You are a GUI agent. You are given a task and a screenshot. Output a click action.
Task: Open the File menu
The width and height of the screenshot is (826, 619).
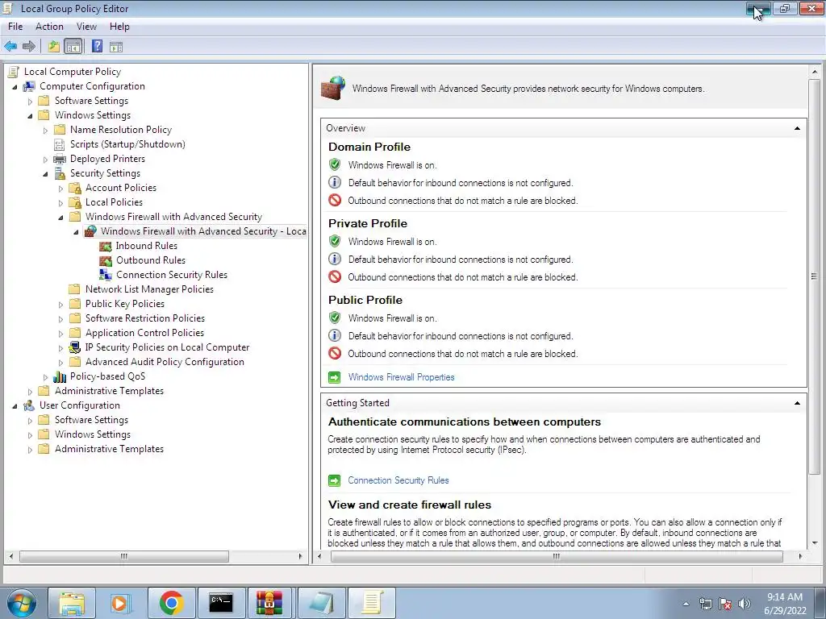tap(15, 27)
